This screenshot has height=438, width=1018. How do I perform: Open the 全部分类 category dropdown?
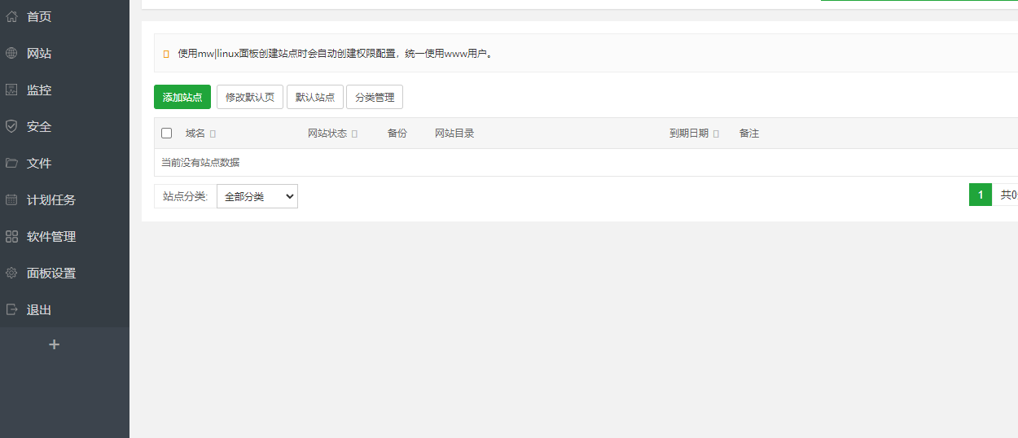(x=257, y=196)
